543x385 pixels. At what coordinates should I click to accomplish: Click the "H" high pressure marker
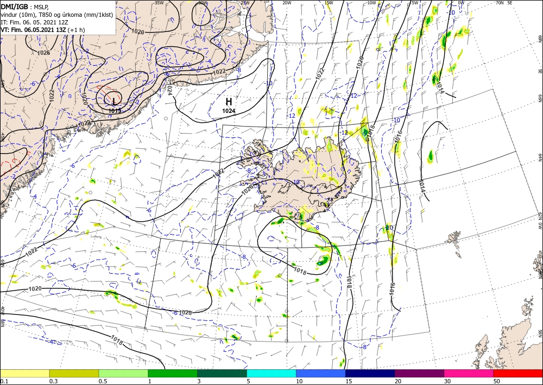(229, 102)
